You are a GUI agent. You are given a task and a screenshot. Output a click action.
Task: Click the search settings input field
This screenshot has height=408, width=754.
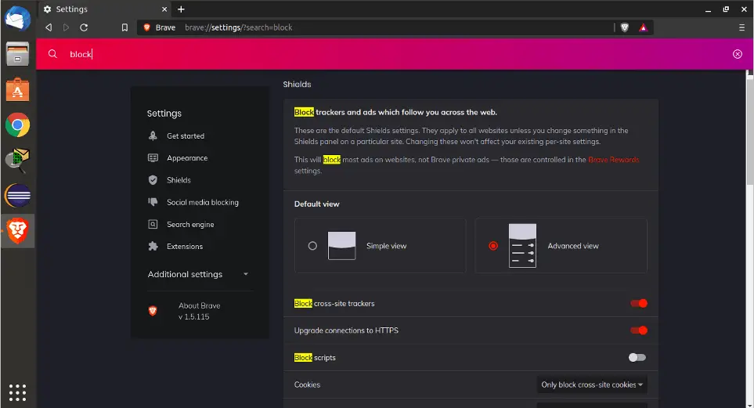(x=395, y=54)
